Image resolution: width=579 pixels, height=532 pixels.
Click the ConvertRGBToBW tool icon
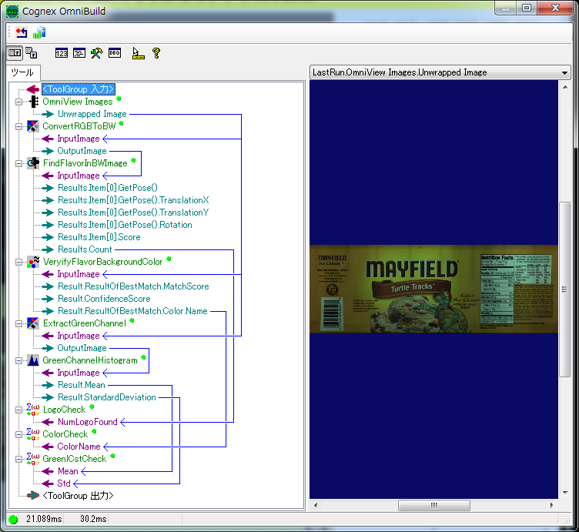[33, 126]
